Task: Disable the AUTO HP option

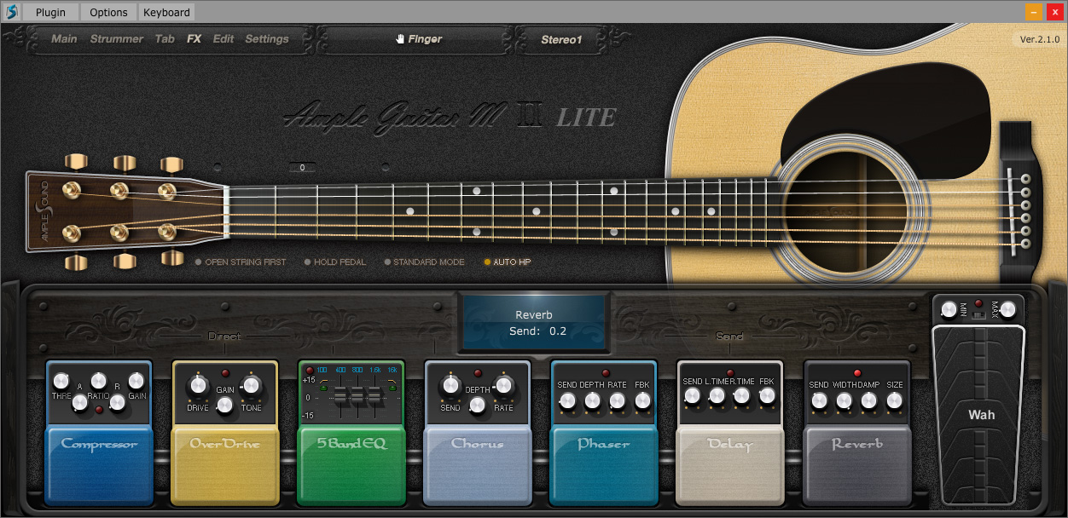Action: [x=507, y=262]
